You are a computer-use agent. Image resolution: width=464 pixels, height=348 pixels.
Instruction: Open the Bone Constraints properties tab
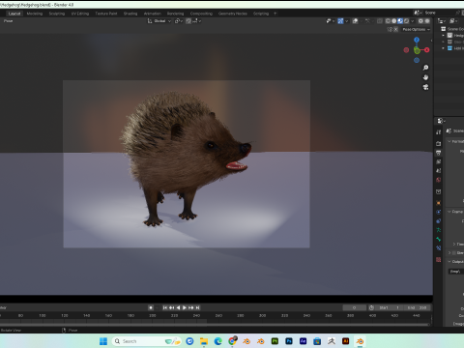(x=439, y=248)
